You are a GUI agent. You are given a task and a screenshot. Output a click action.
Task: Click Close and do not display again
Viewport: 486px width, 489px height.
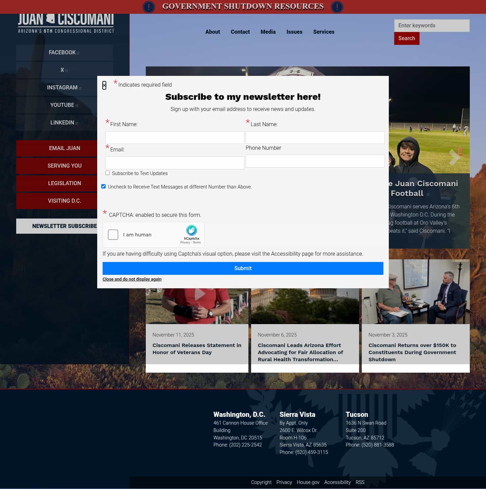(x=132, y=279)
